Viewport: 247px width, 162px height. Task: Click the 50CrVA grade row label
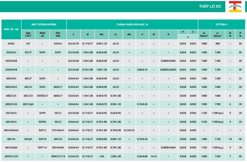click(x=11, y=139)
